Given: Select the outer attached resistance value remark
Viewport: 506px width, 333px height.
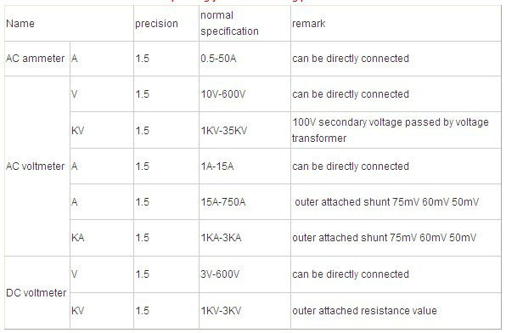Looking at the screenshot, I should [364, 311].
